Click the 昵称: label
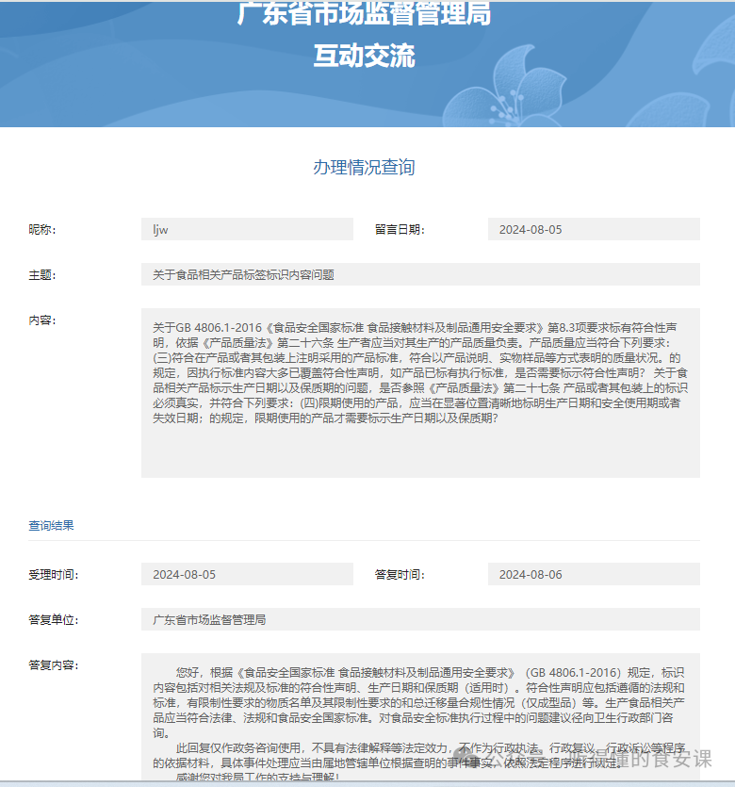This screenshot has width=735, height=787. [x=42, y=229]
